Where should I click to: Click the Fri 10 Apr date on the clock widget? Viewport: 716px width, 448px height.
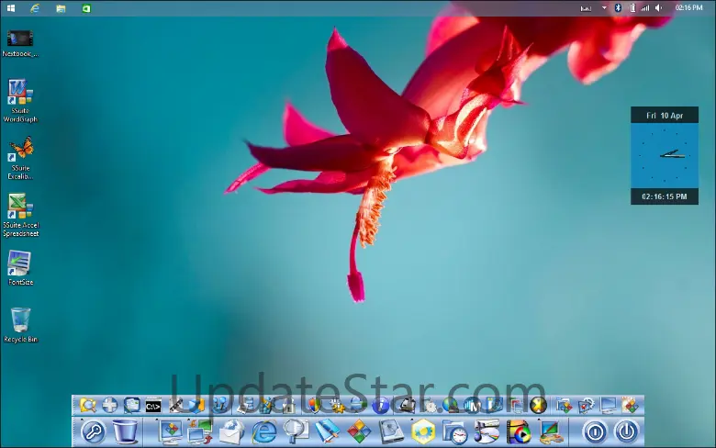(665, 116)
